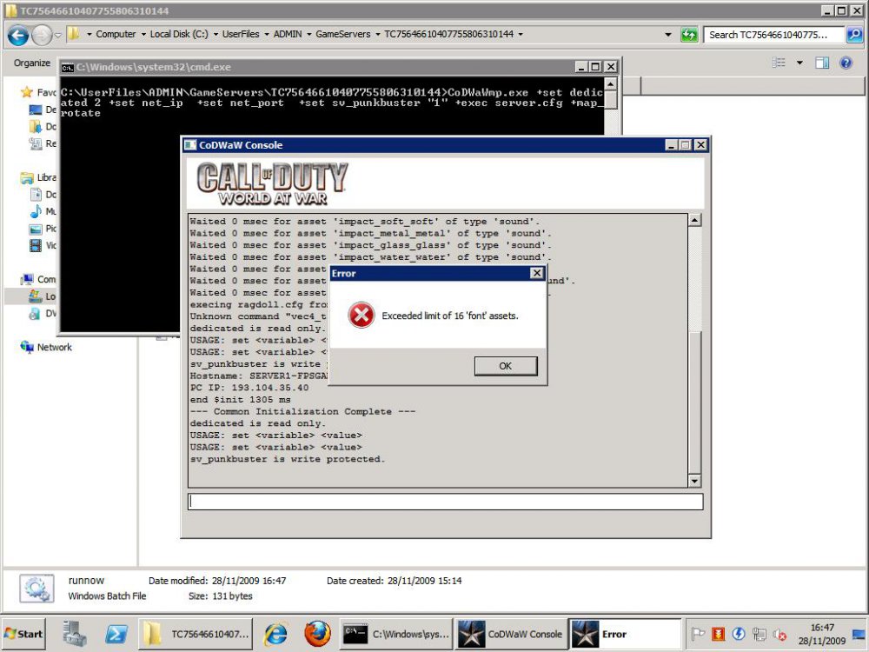
Task: Open the change view options dropdown
Action: tap(799, 63)
